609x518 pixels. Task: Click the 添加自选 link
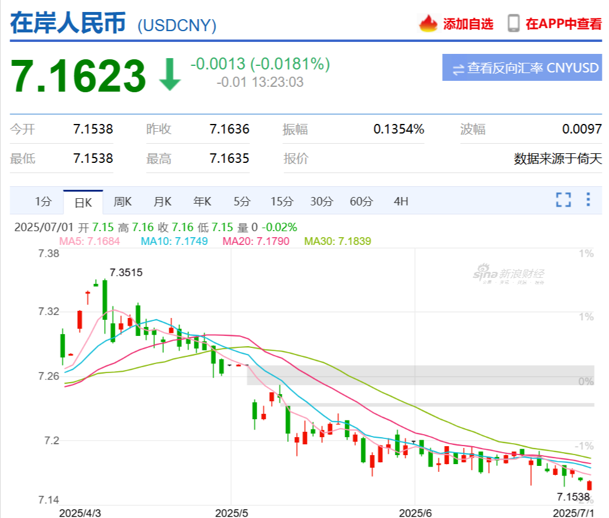coord(468,24)
